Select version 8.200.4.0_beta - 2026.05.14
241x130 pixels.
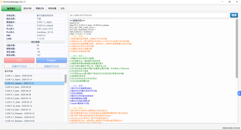[34, 98]
